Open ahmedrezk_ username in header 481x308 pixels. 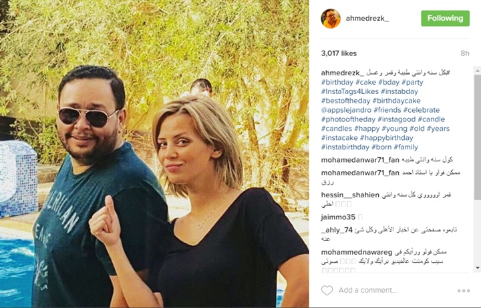[x=367, y=19]
